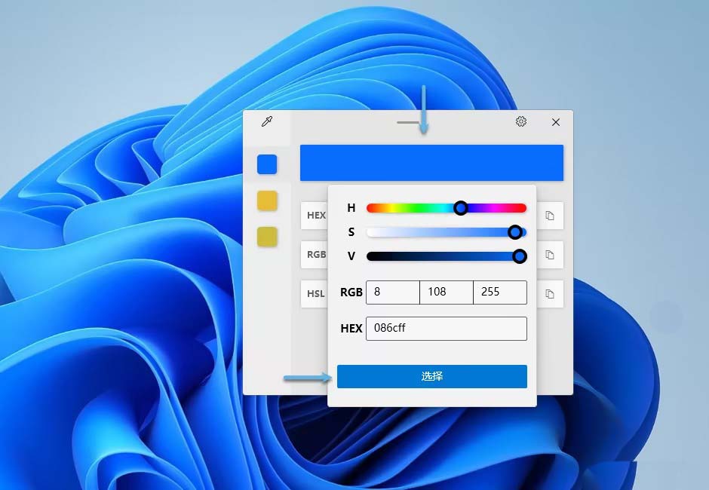
Task: Select the orange-yellow color history swatch
Action: click(x=267, y=201)
